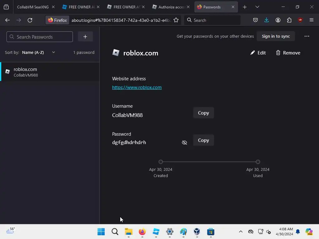Edit the roblox.com login
Image resolution: width=319 pixels, height=239 pixels.
point(258,53)
